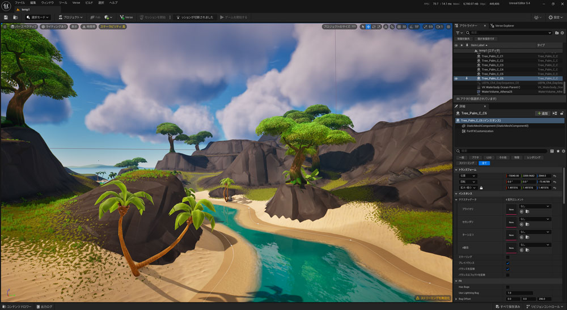Open the Outliner settings gear
567x310 pixels.
point(562,33)
